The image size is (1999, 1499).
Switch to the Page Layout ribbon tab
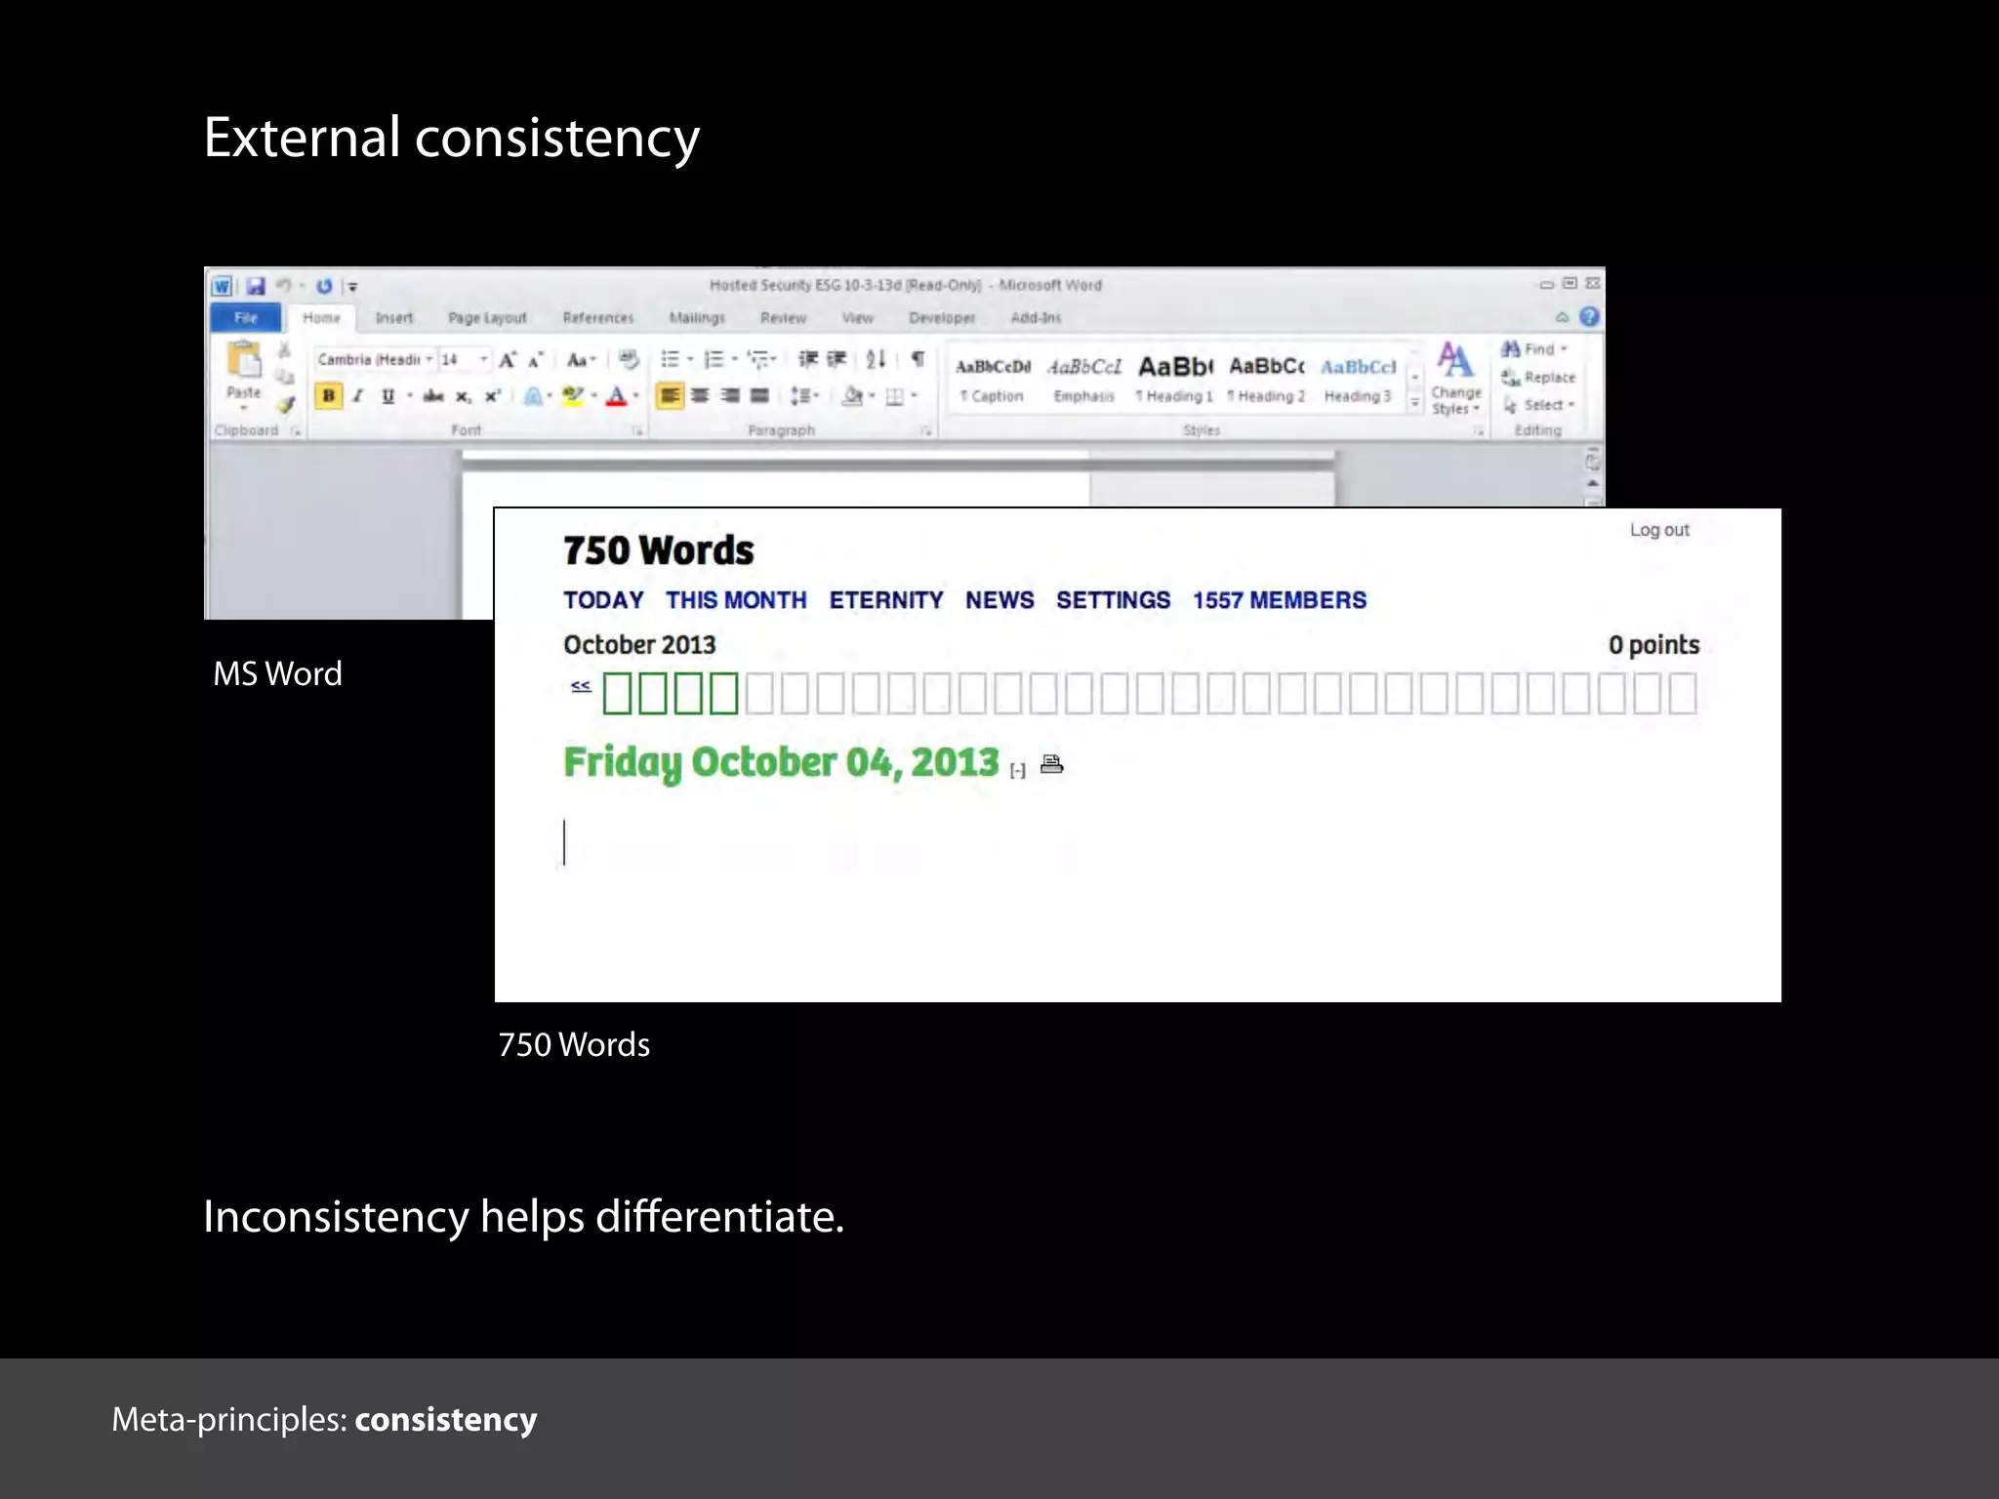[x=487, y=317]
